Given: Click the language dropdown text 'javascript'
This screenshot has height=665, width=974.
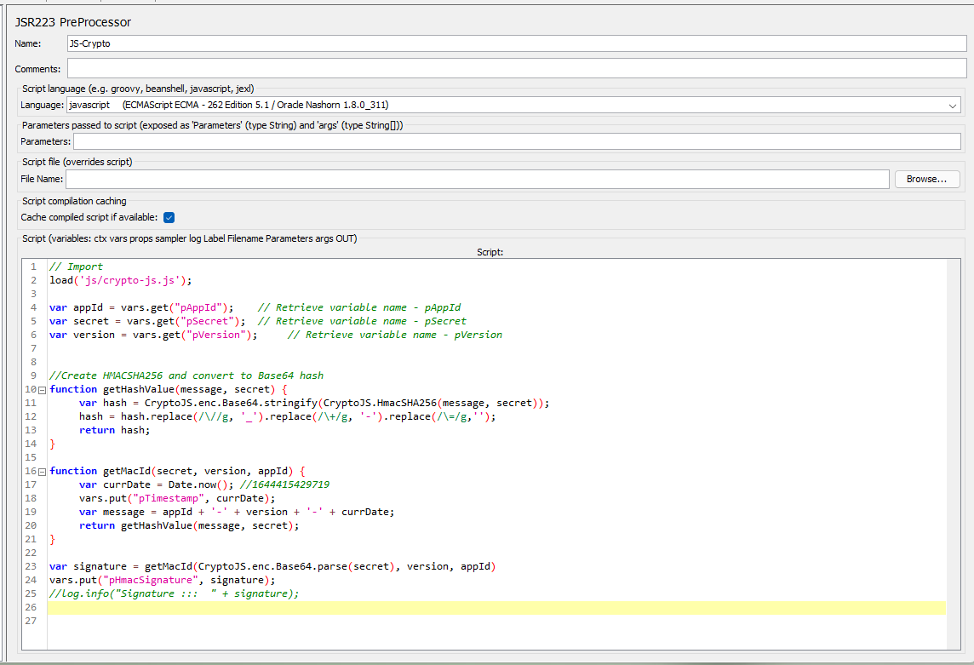Looking at the screenshot, I should [x=89, y=106].
